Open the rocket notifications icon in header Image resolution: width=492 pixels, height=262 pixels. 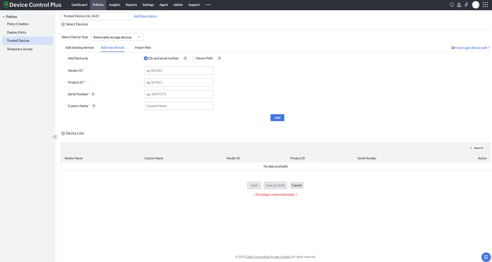[459, 5]
